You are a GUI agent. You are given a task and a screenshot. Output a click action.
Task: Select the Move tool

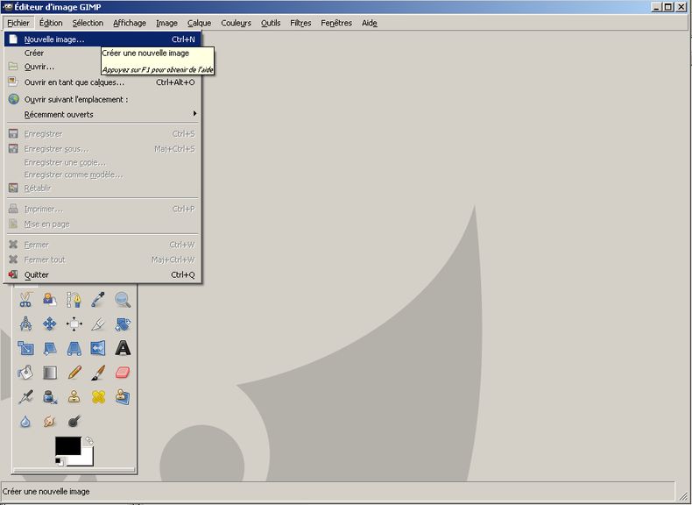pos(50,324)
